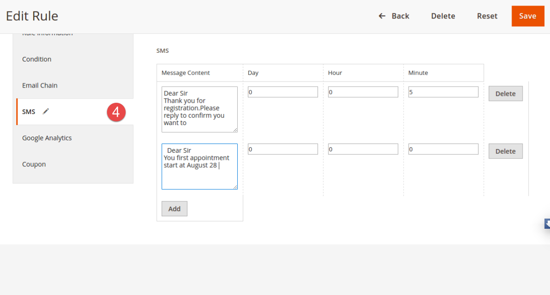Focus the first message's Minute field
The image size is (550, 295).
(x=443, y=92)
